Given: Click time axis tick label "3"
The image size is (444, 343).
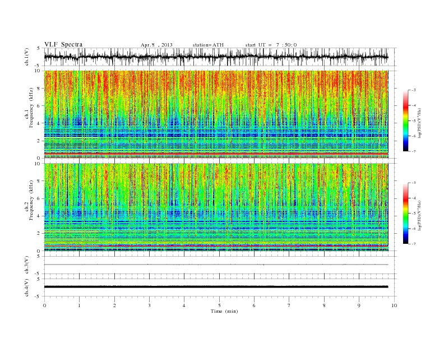Looking at the screenshot, I should coord(149,305).
